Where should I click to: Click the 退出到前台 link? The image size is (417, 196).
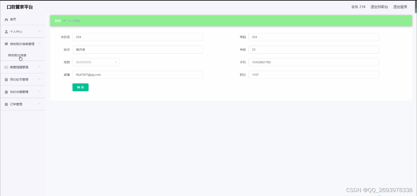click(x=379, y=7)
